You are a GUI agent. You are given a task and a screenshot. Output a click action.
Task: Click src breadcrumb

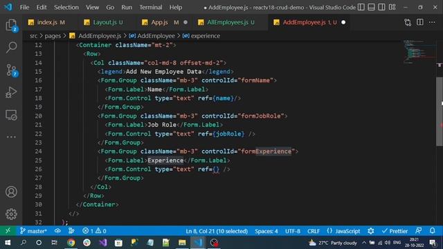pyautogui.click(x=33, y=36)
